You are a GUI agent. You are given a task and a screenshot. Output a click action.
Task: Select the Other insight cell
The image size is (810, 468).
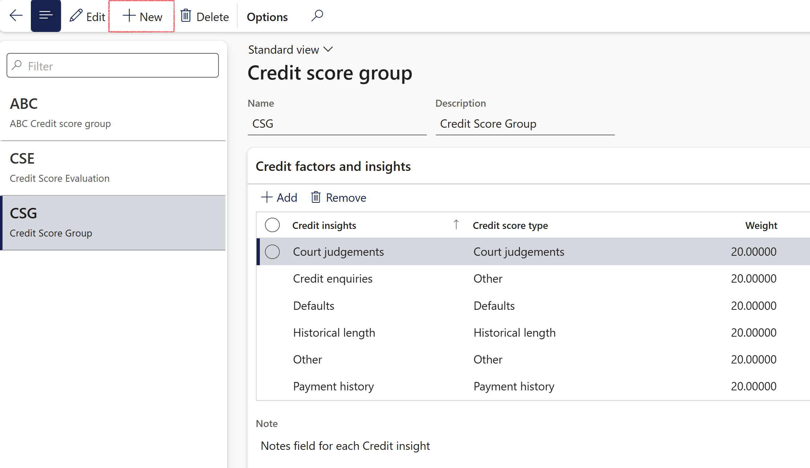click(307, 360)
